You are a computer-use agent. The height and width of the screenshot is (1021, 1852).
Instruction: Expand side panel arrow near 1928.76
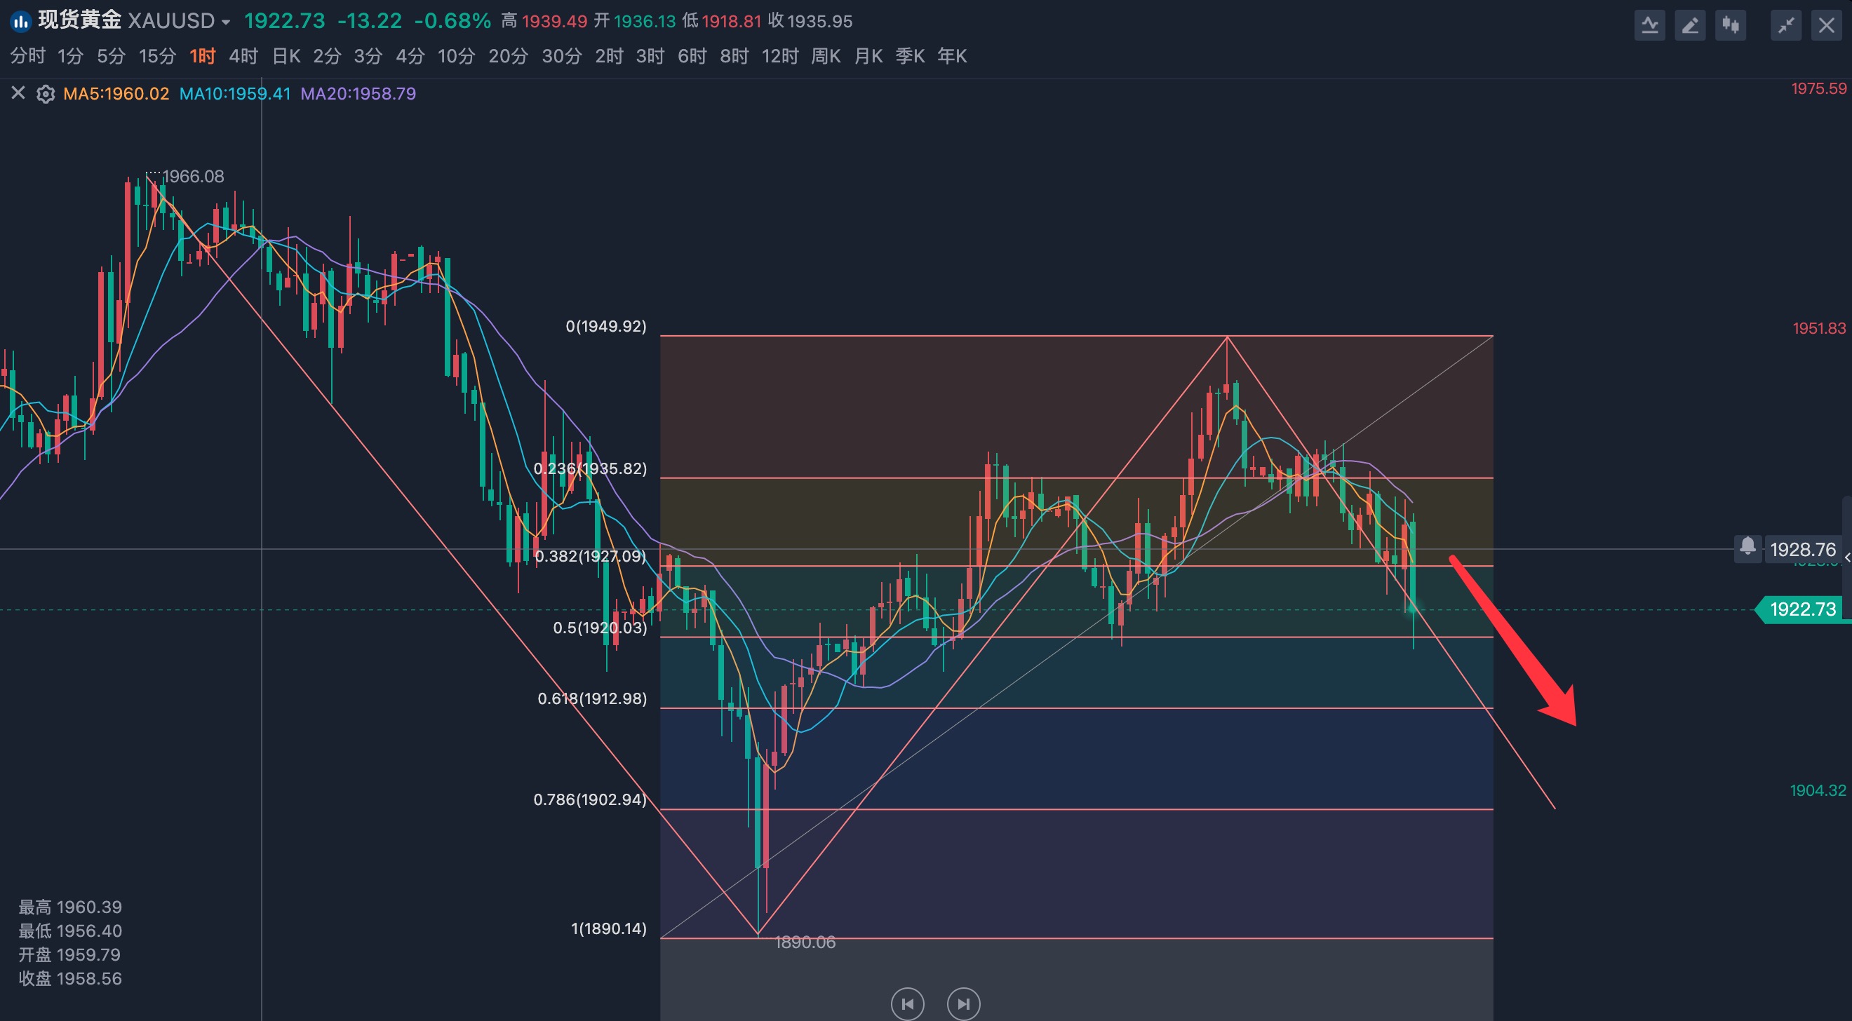point(1847,557)
